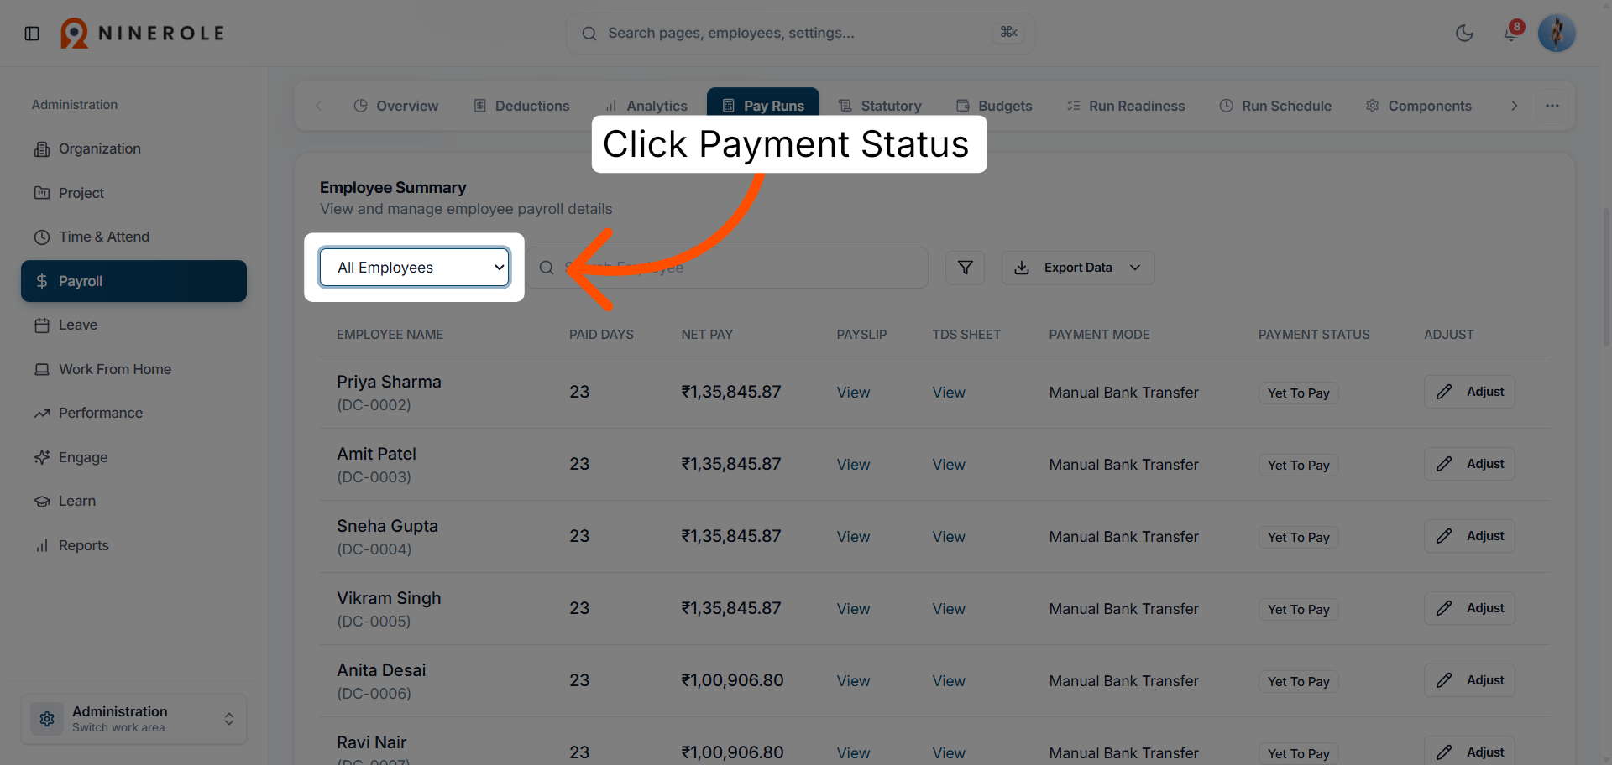Switch to the Statutory tab
Viewport: 1612px width, 765px height.
click(x=880, y=106)
